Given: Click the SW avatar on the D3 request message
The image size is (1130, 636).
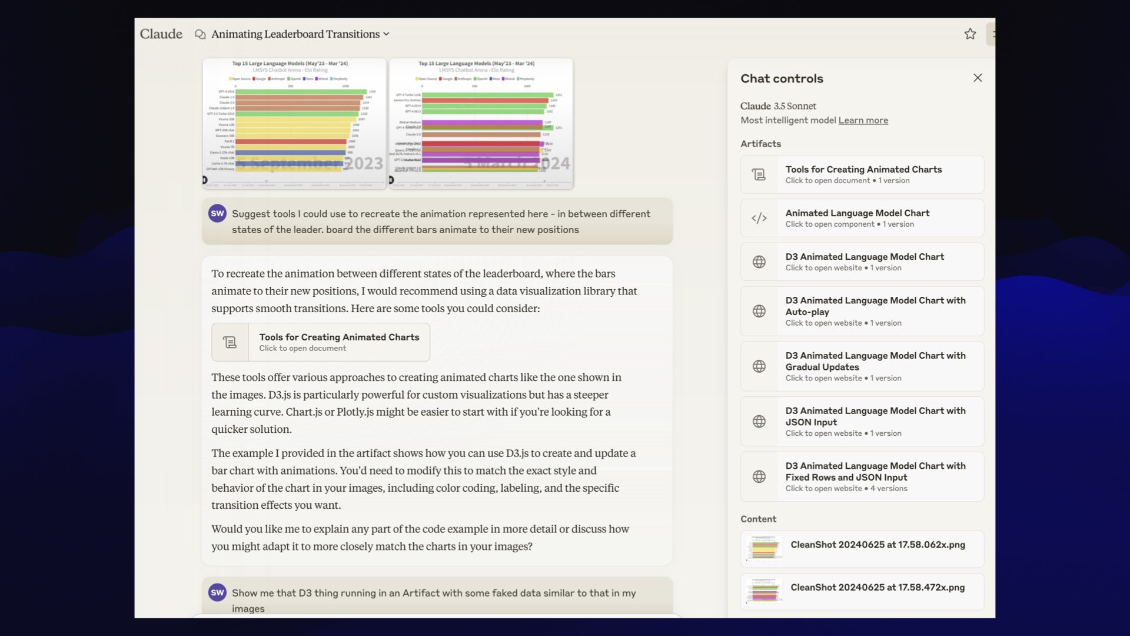Looking at the screenshot, I should click(x=218, y=592).
